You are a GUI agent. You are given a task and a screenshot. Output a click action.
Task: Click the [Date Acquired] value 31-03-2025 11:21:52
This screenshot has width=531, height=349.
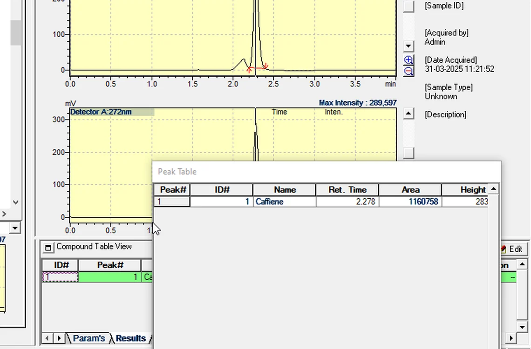tap(459, 69)
